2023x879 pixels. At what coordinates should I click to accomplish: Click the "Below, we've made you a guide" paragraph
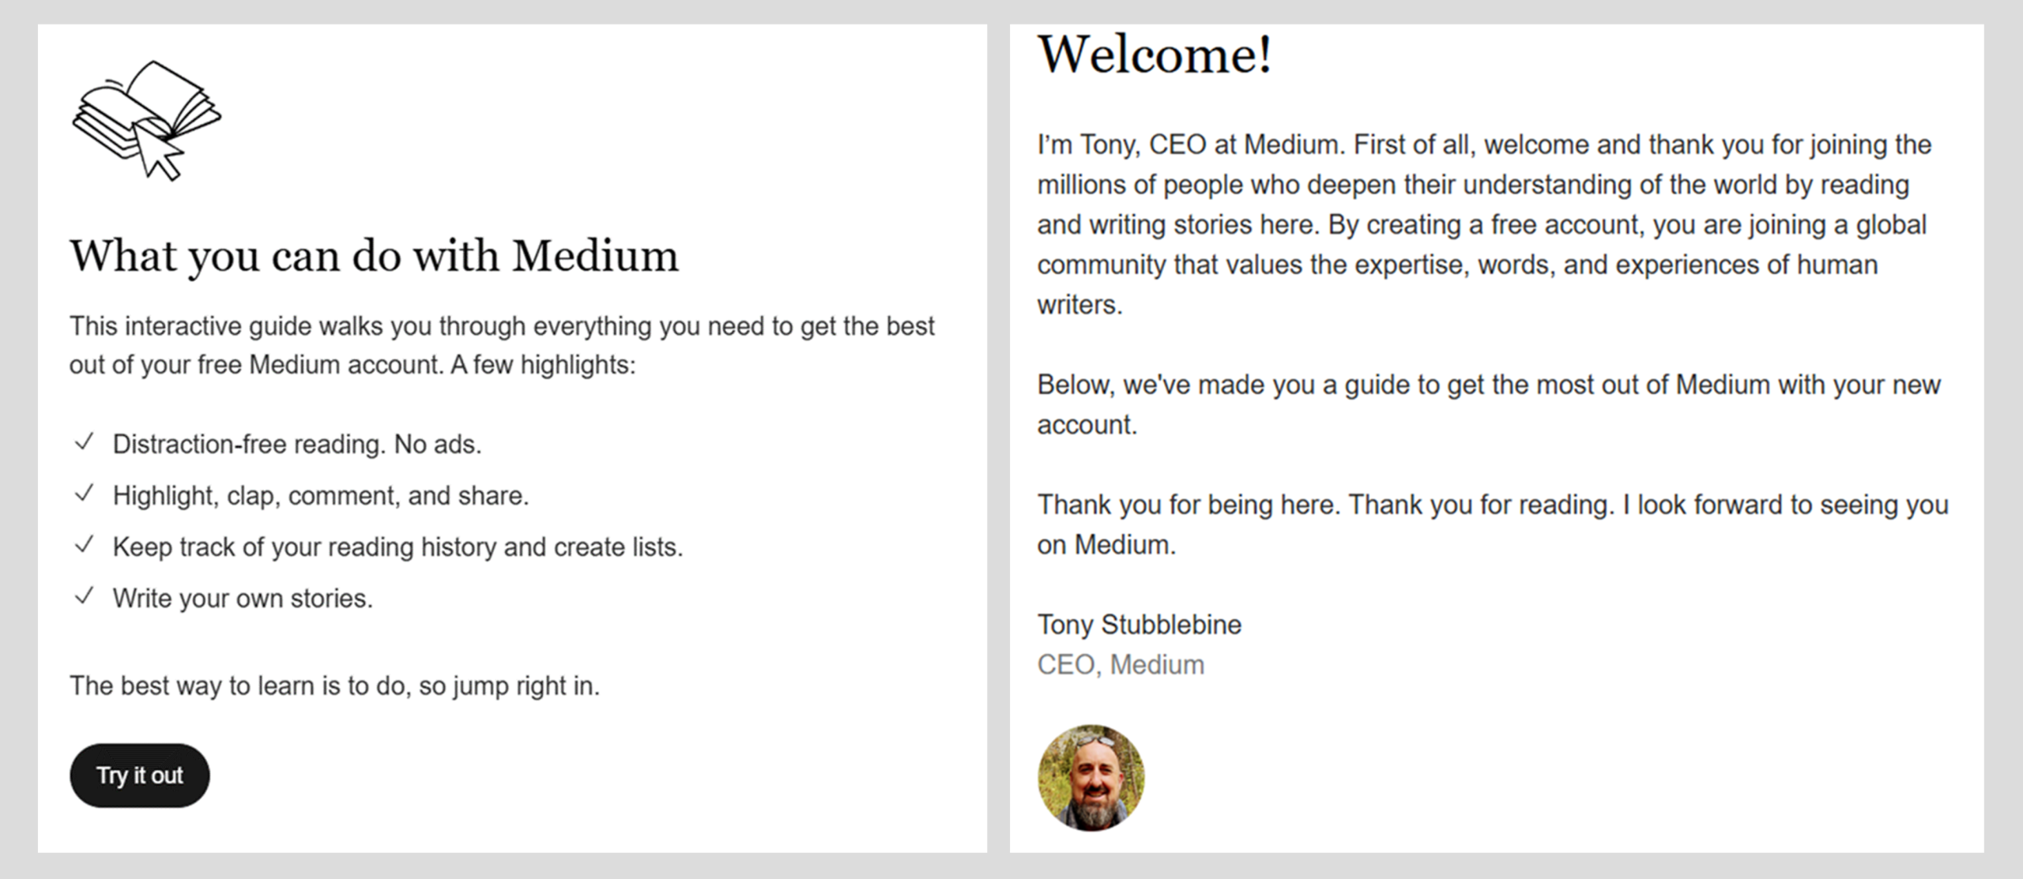[1488, 404]
